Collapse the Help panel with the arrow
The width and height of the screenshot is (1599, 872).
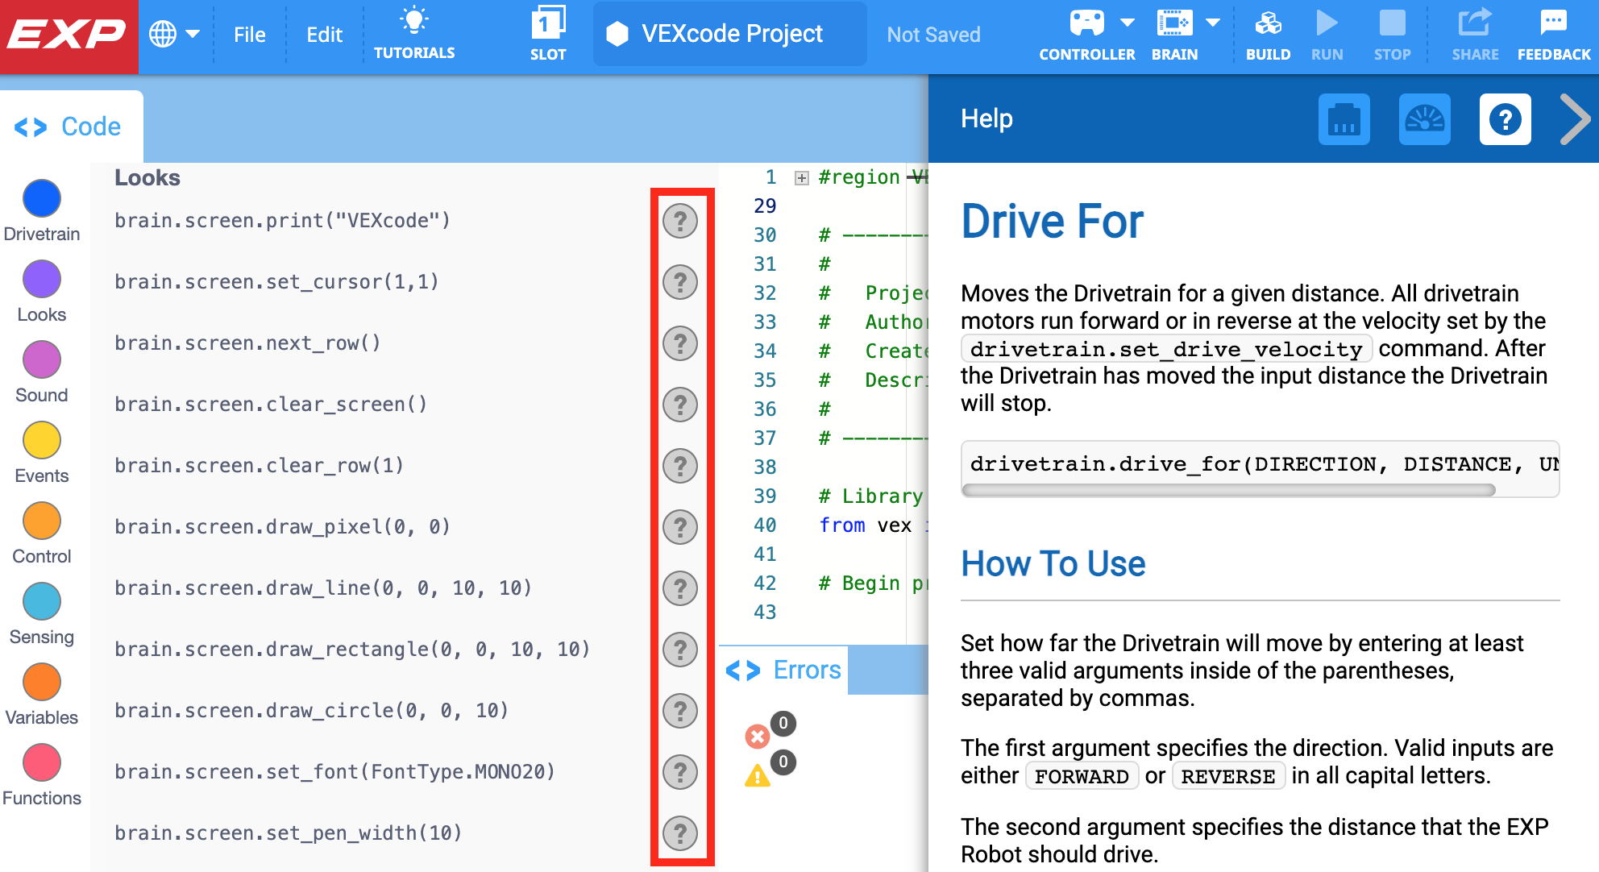pos(1575,118)
